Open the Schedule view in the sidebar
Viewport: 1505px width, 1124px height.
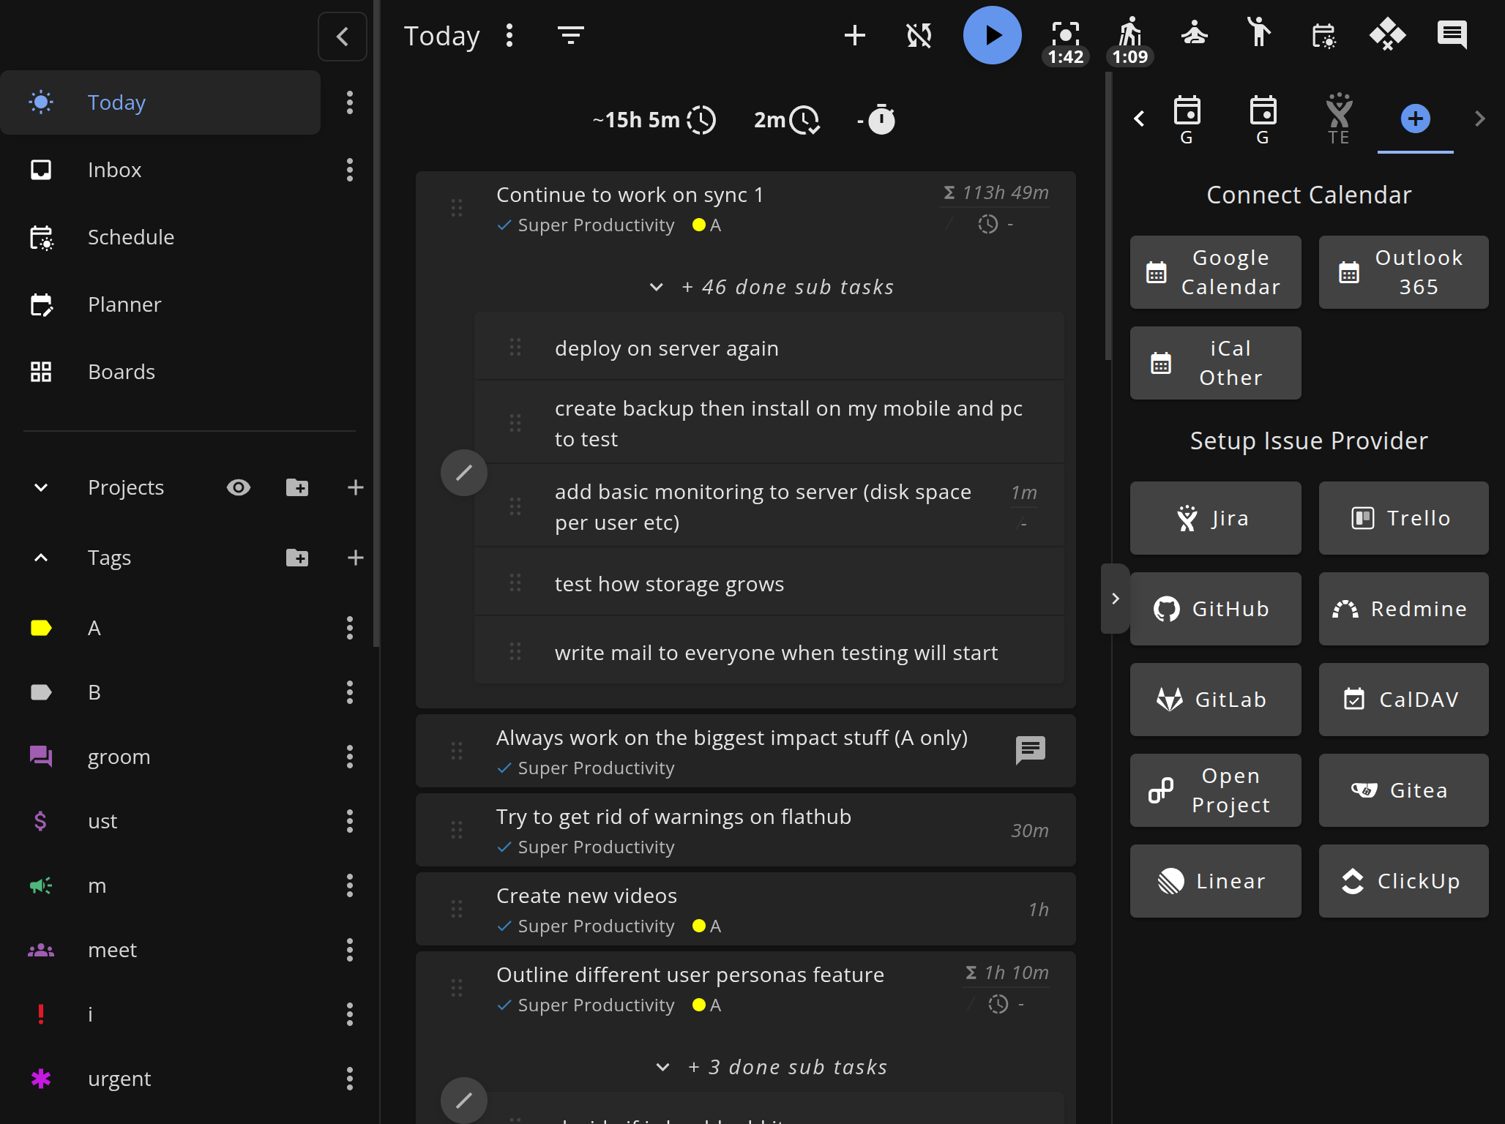pyautogui.click(x=131, y=237)
